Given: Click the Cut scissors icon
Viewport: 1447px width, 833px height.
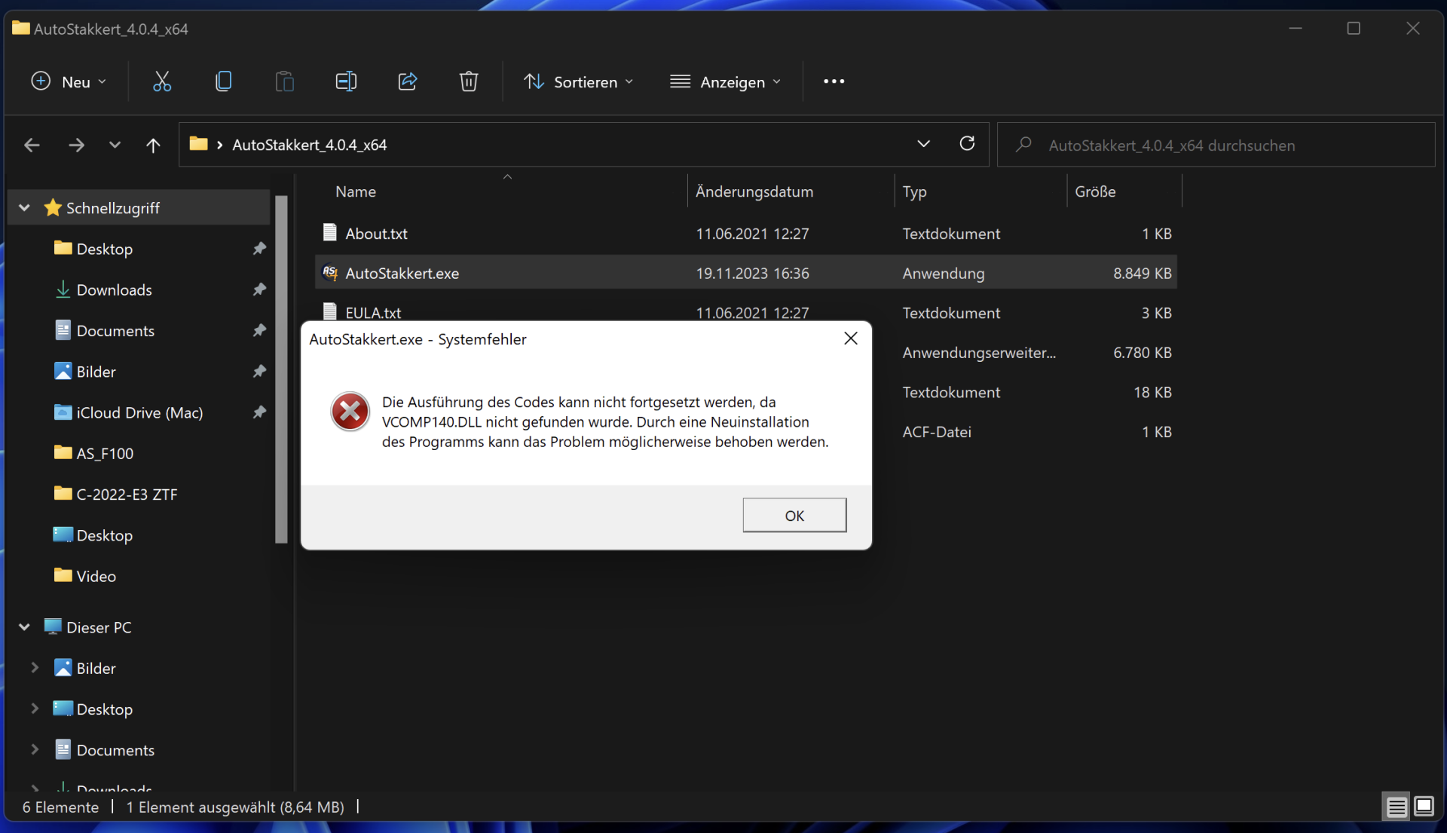Looking at the screenshot, I should (162, 81).
